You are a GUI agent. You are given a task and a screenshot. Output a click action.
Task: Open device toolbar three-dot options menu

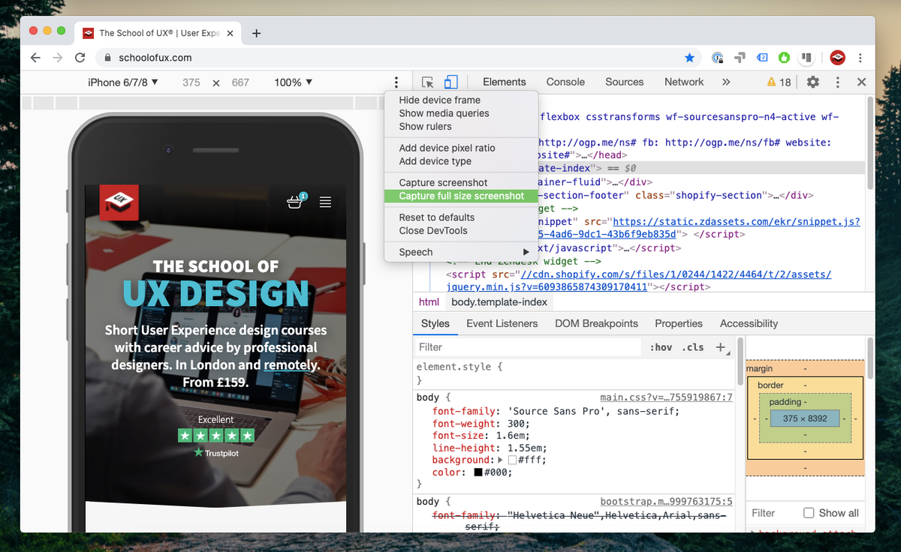pos(397,82)
